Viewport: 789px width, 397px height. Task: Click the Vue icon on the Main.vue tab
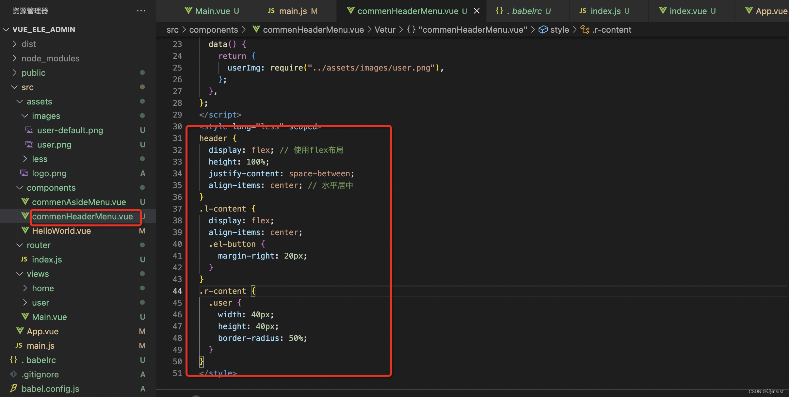pyautogui.click(x=189, y=11)
